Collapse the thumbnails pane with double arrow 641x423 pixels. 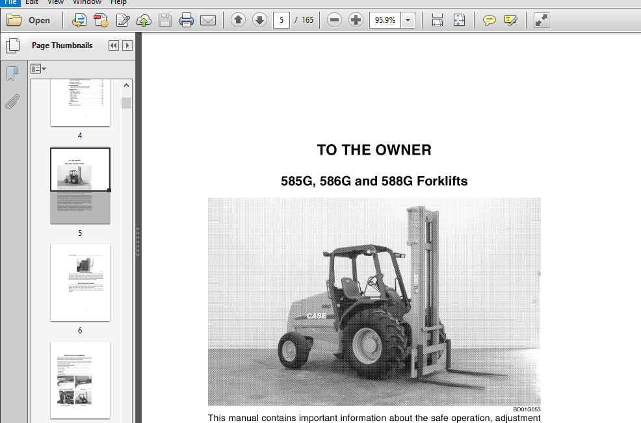[x=114, y=45]
